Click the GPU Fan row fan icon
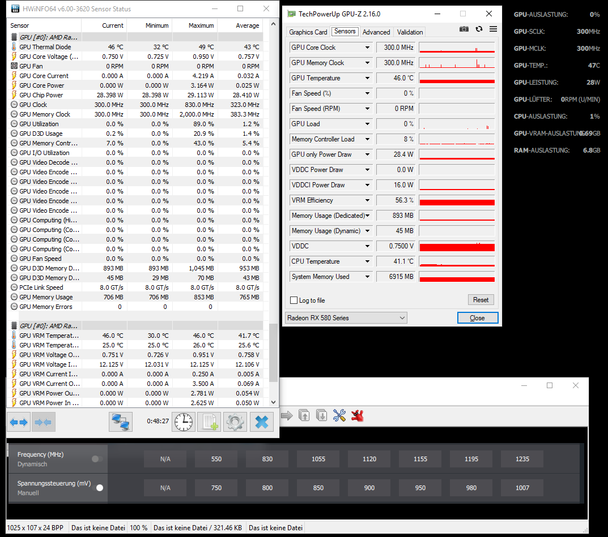This screenshot has height=537, width=608. pos(14,66)
